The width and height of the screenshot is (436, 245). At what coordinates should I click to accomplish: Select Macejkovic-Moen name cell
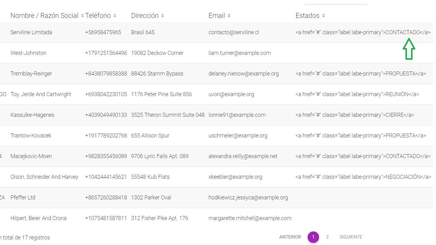coord(31,156)
